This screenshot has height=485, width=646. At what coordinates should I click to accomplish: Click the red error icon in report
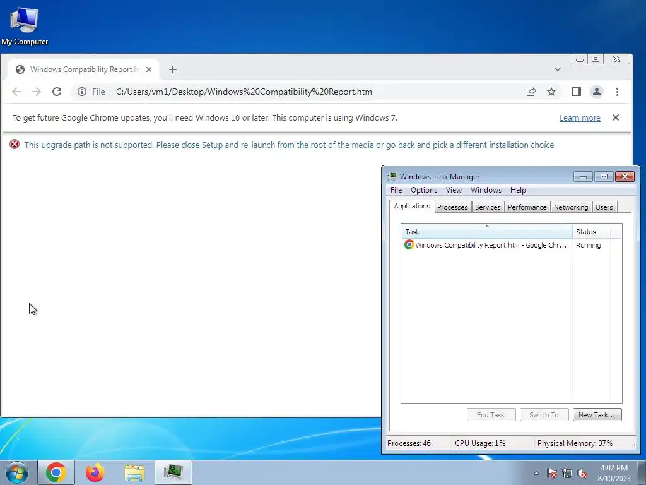coord(15,145)
